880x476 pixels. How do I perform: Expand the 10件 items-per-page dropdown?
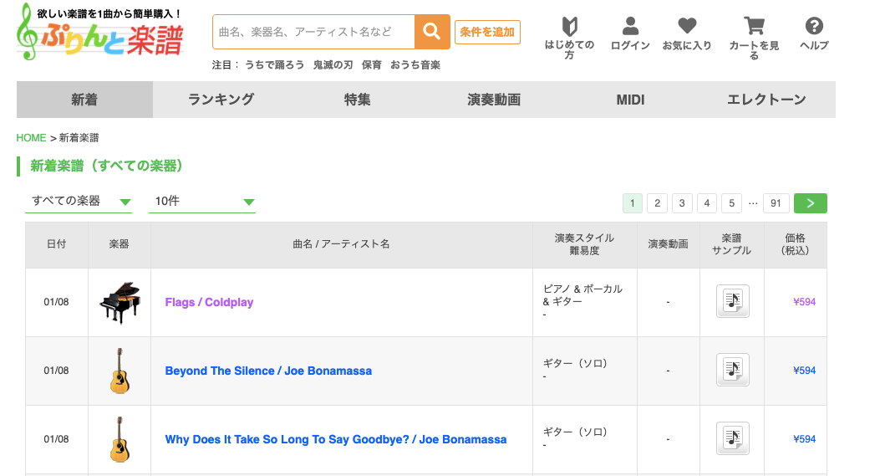pyautogui.click(x=202, y=201)
